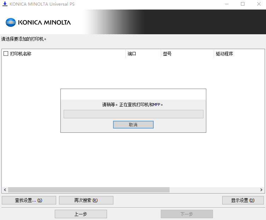Click the search progress bar
Screen dimensions: 266x220
click(133, 114)
